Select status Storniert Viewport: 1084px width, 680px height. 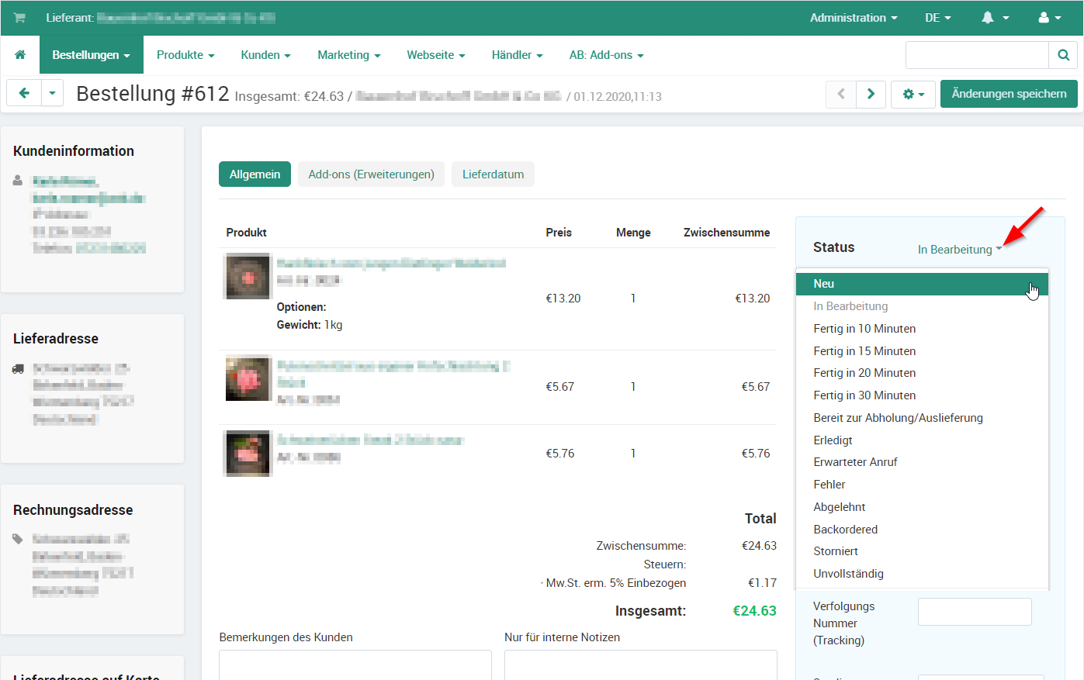(x=922, y=551)
